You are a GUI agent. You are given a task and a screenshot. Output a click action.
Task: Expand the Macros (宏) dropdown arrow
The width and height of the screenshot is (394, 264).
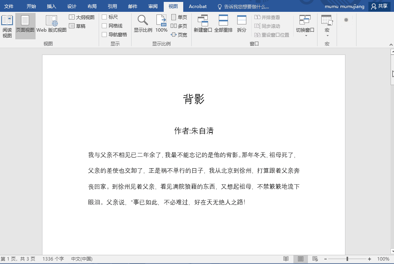pyautogui.click(x=327, y=36)
